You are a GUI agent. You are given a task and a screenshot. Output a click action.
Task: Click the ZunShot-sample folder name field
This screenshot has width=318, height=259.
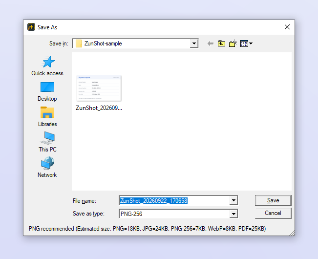coord(131,43)
